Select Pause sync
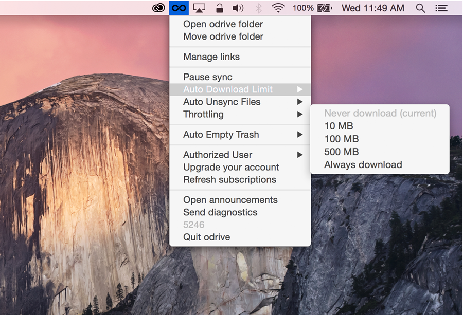This screenshot has height=315, width=463. coord(240,77)
